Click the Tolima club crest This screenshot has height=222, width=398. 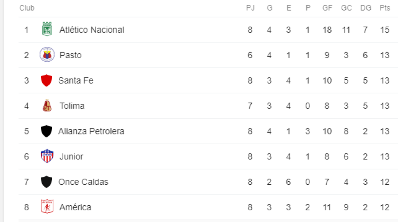(47, 106)
